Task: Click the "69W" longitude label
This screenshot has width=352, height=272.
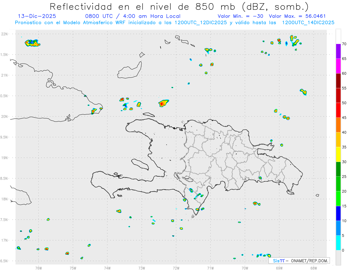Action: point(279,268)
